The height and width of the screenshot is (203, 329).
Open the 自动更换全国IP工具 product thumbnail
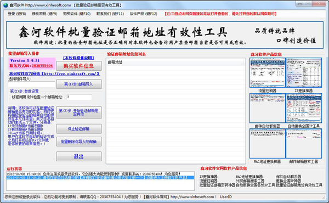[304, 108]
